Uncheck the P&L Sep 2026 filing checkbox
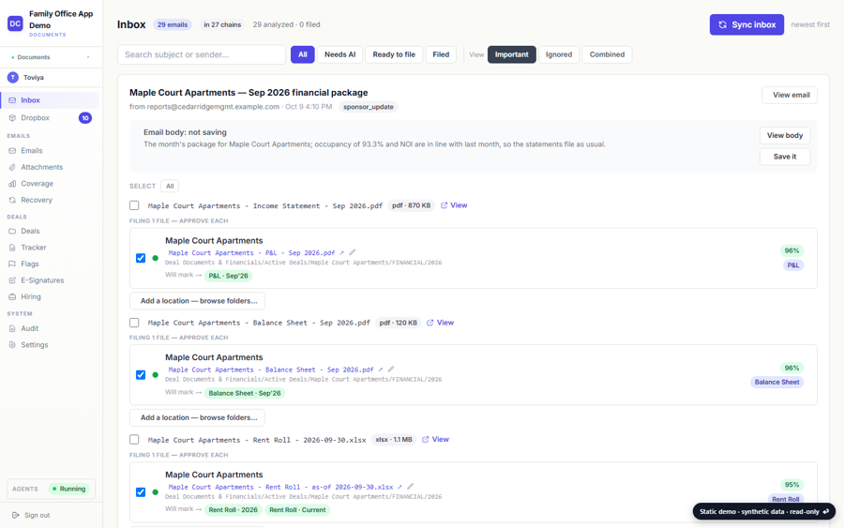The image size is (844, 528). point(141,258)
